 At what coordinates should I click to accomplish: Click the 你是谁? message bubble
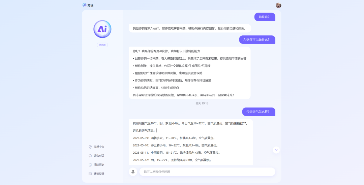265,17
